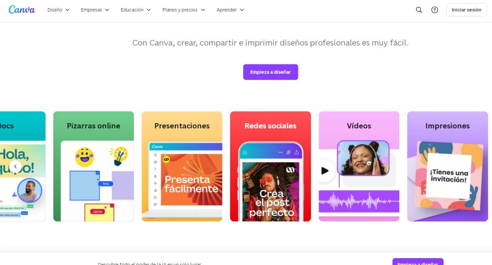
Task: Click the bottom-bar Empieza a diseñar button
Action: coord(418,262)
